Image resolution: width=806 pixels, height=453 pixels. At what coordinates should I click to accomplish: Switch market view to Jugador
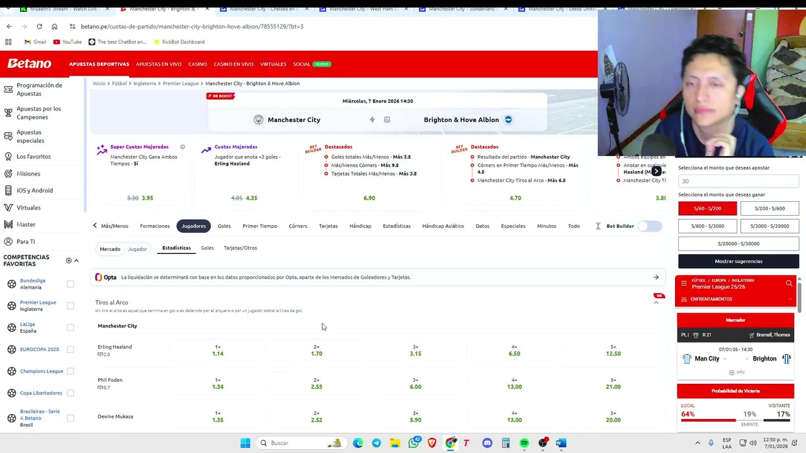click(137, 249)
